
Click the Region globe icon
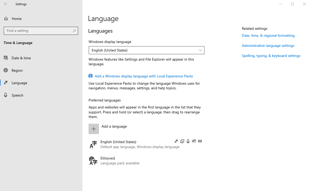click(x=6, y=70)
